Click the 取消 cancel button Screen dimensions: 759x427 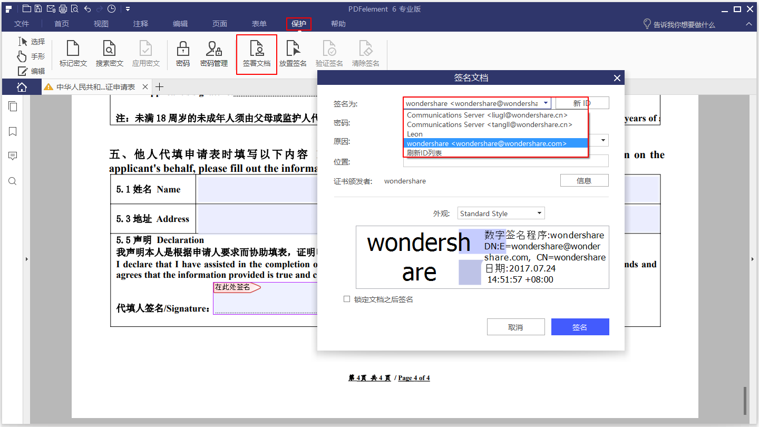point(515,327)
